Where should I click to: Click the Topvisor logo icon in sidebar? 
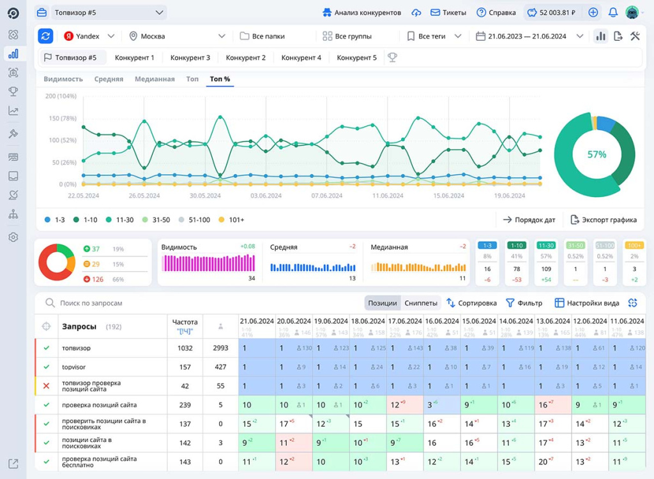tap(13, 13)
